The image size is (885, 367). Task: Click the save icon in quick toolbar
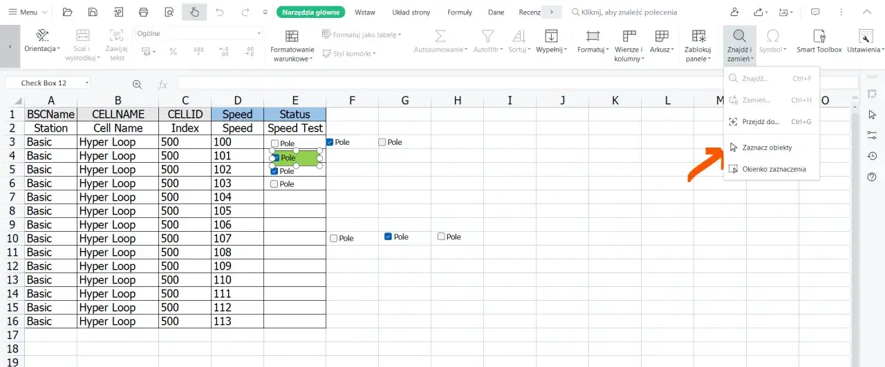click(93, 12)
